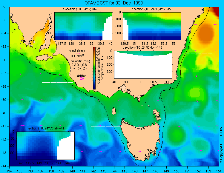
Task: Click the '146' longitude tick on the bottom axis
Action: (135, 171)
